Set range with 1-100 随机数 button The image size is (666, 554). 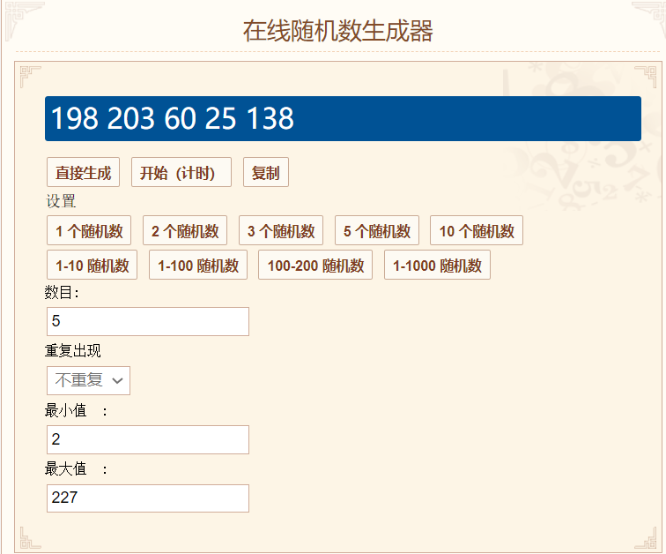pos(198,265)
